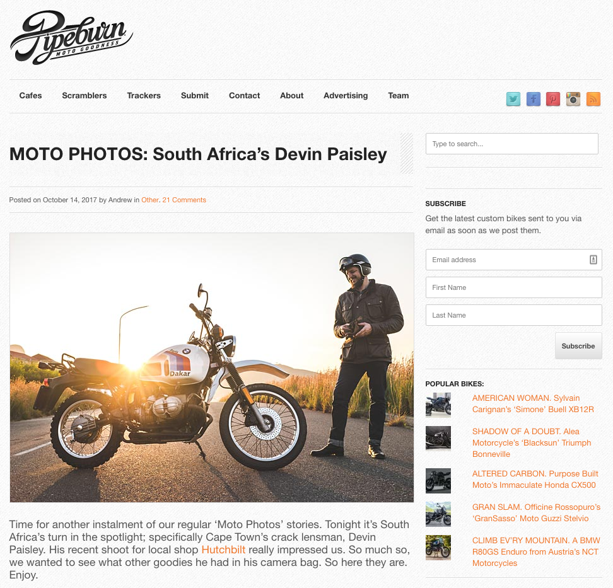Open the Twitter social icon

point(513,99)
